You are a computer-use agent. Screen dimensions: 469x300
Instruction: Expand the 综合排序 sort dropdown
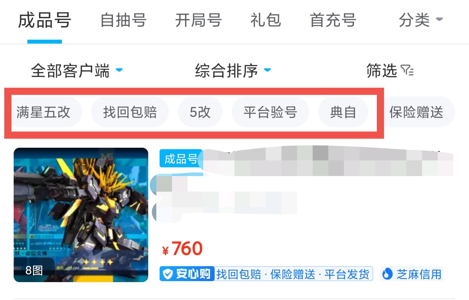pyautogui.click(x=233, y=71)
